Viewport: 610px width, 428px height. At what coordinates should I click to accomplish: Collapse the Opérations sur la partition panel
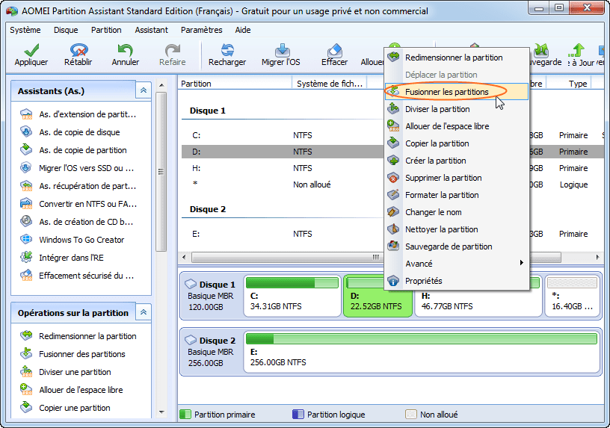pyautogui.click(x=144, y=312)
